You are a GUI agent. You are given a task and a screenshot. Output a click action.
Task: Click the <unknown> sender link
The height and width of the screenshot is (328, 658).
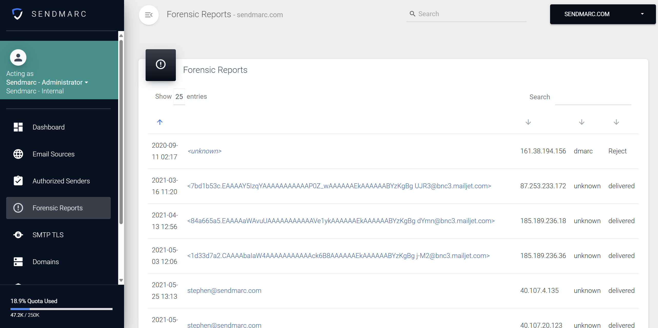(x=205, y=151)
